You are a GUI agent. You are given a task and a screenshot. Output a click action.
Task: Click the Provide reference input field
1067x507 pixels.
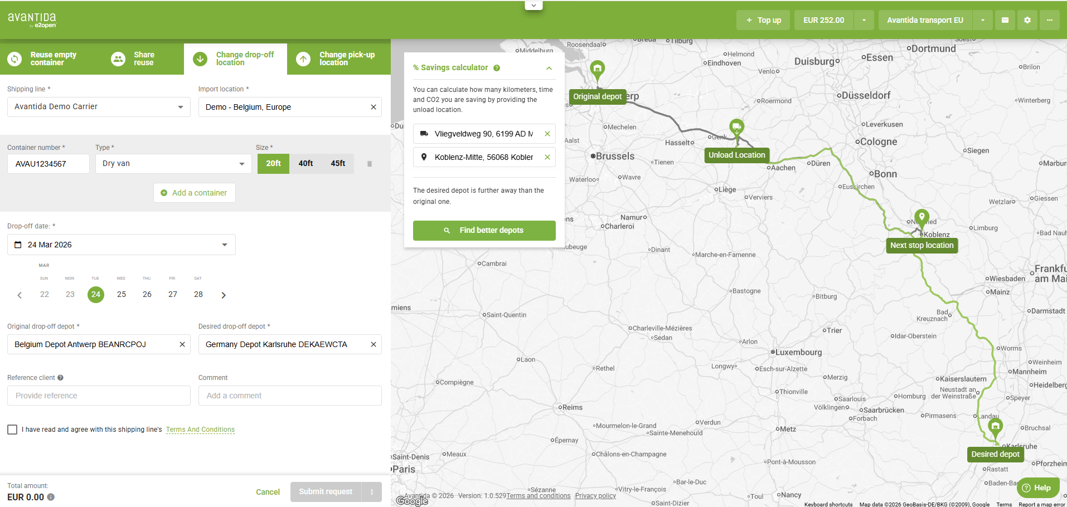[x=99, y=396]
